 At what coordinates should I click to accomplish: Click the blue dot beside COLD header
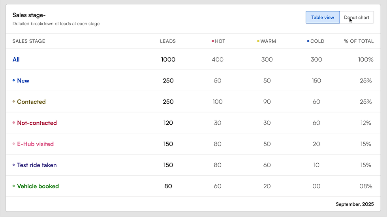point(308,41)
